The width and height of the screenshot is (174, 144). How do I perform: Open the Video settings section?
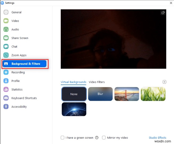[15, 21]
